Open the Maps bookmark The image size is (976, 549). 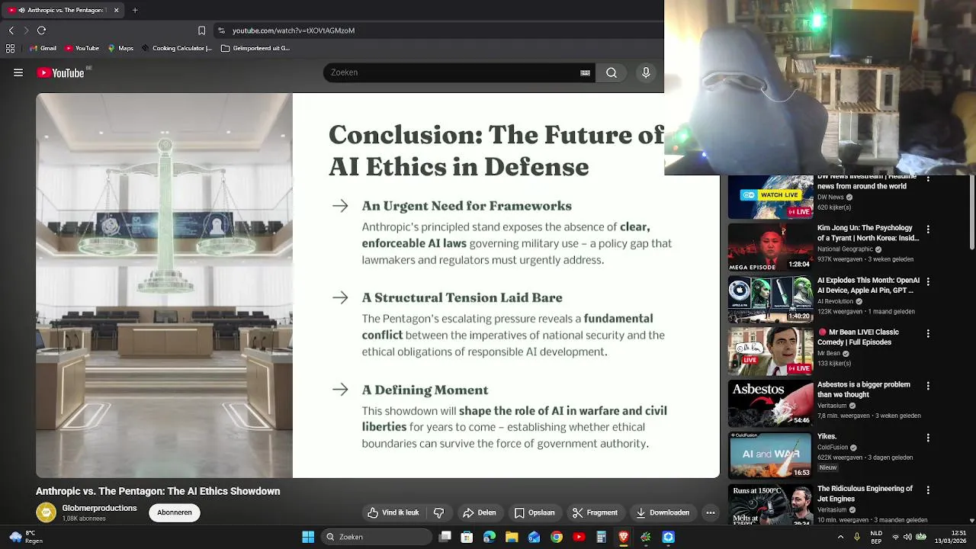coord(120,48)
